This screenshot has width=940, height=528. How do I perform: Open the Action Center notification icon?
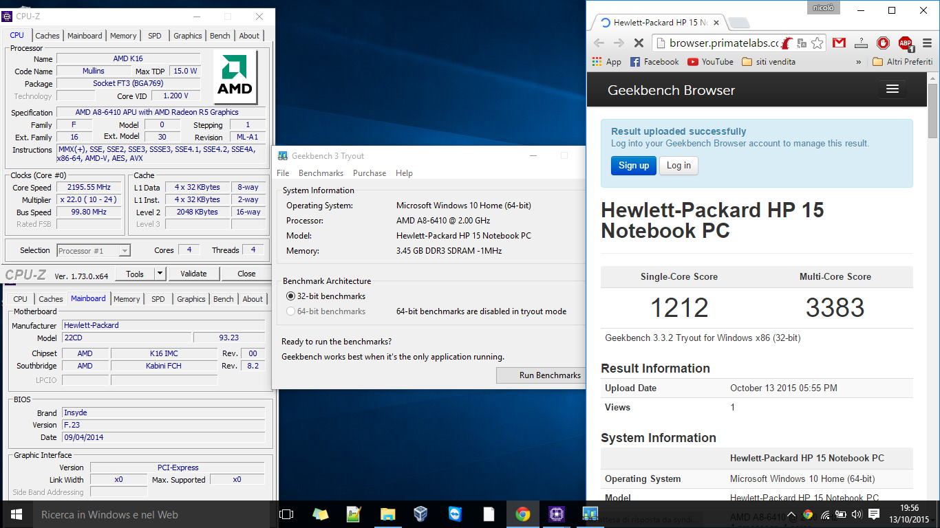point(874,514)
